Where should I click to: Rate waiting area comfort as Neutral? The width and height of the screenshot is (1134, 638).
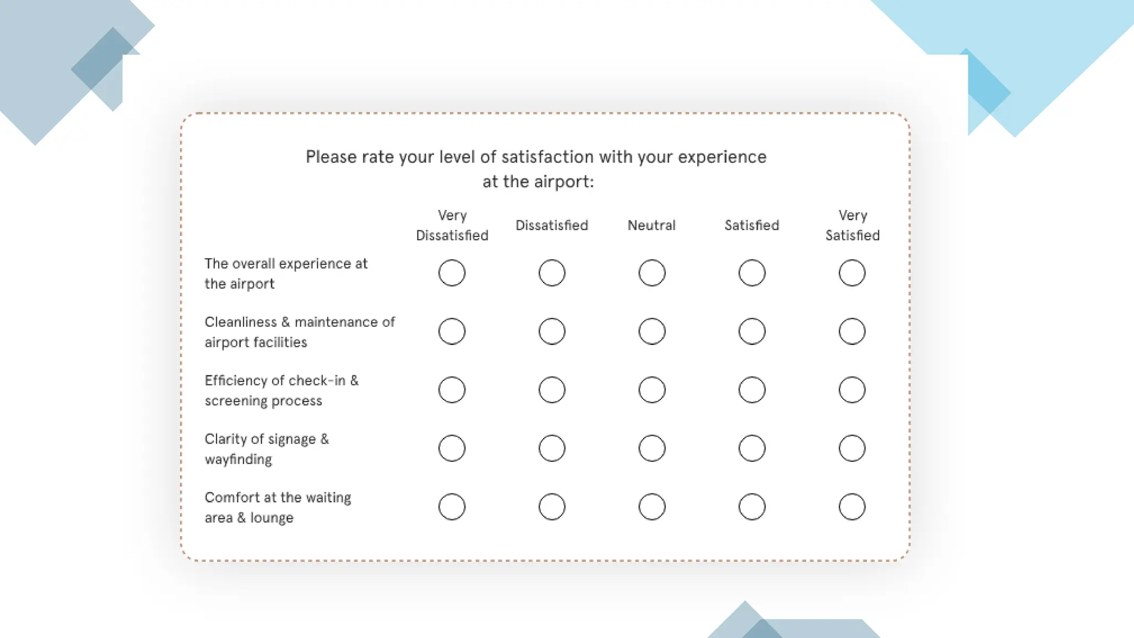(652, 507)
